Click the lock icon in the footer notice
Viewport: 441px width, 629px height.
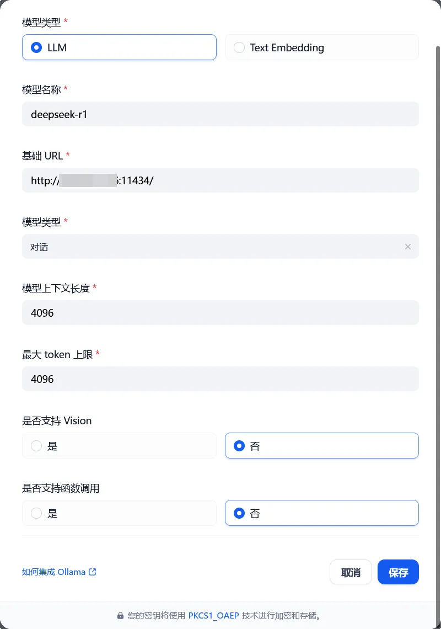coord(119,615)
